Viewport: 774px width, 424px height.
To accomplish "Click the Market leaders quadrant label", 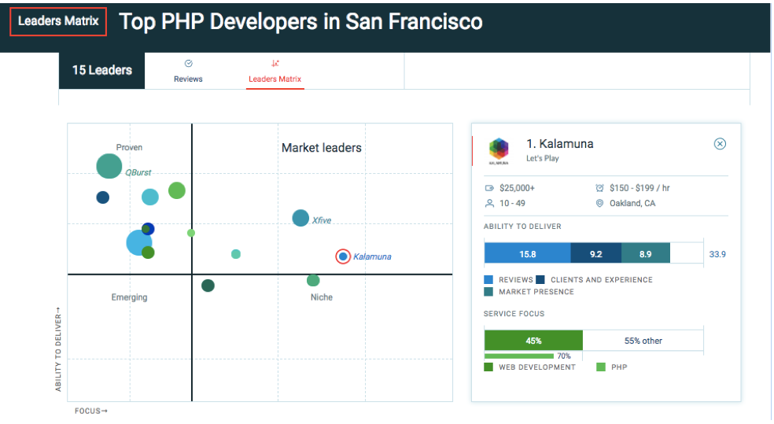I will point(322,148).
